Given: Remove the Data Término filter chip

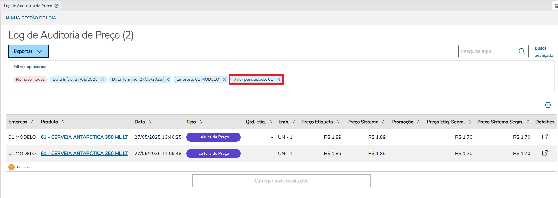Looking at the screenshot, I should coord(167,80).
